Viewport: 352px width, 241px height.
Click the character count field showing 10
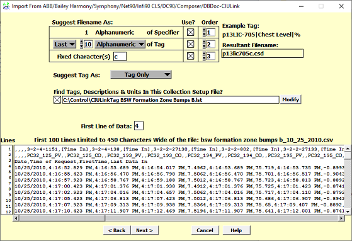tap(88, 44)
